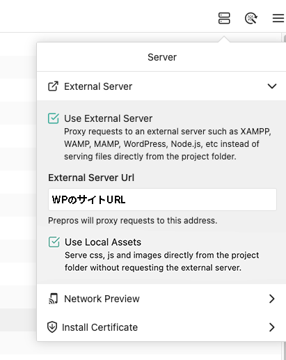Image resolution: width=286 pixels, height=360 pixels.
Task: Open the Server panel toolbar icon
Action: [x=224, y=18]
